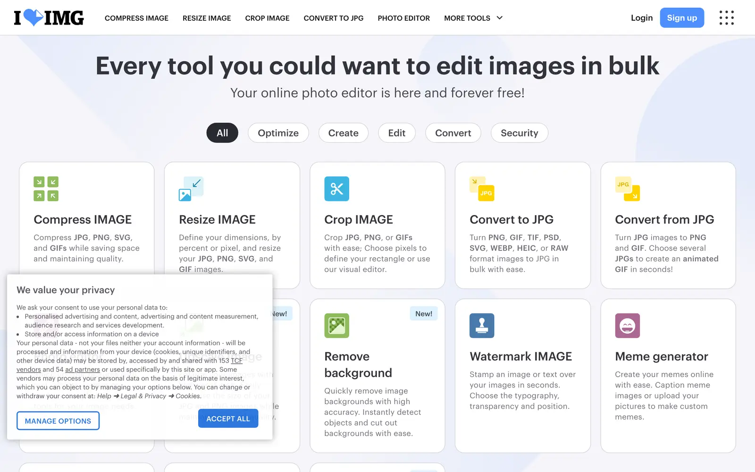The height and width of the screenshot is (472, 755).
Task: Click the Convert to JPG icon
Action: (482, 189)
